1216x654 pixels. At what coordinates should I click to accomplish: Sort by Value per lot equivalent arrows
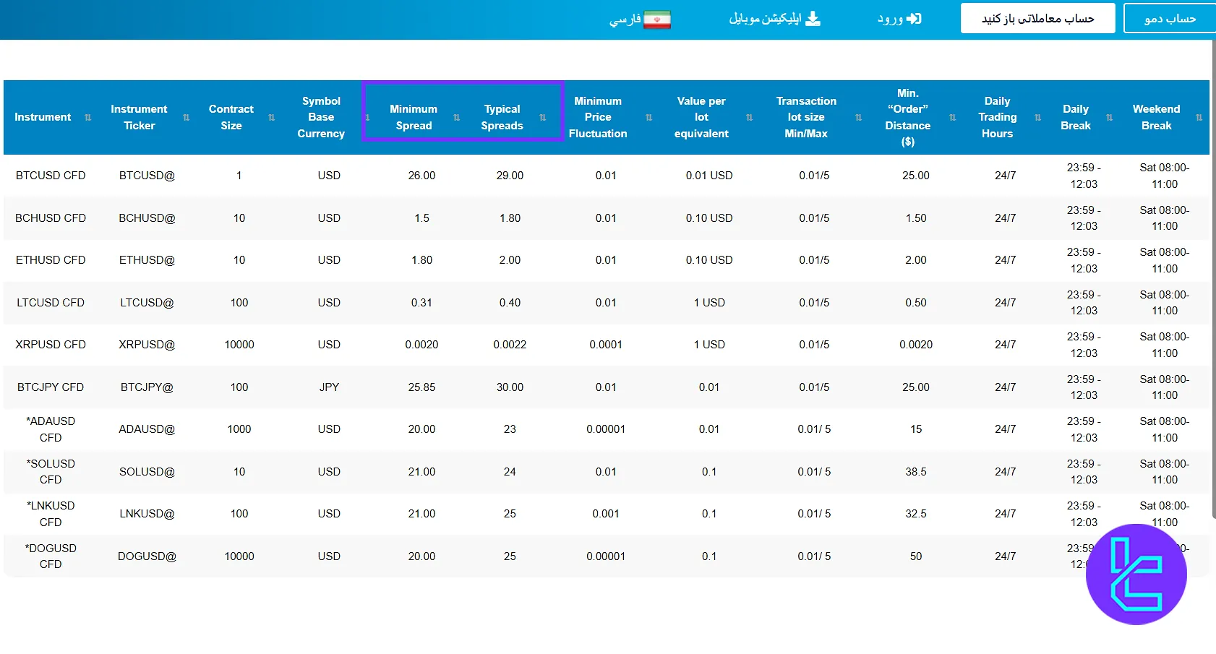tap(750, 118)
